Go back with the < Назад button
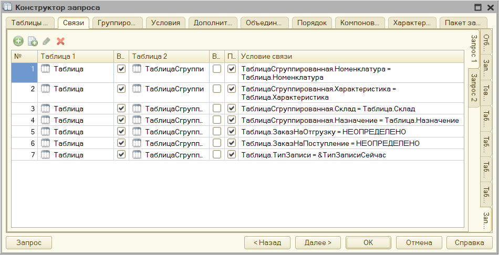499x255 pixels. pos(267,242)
